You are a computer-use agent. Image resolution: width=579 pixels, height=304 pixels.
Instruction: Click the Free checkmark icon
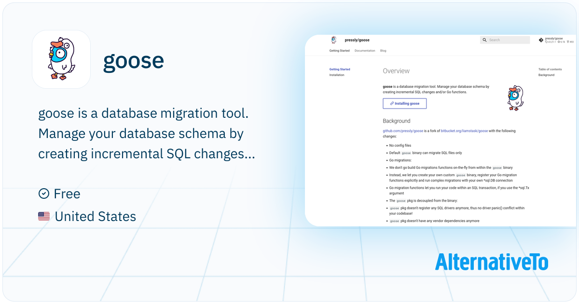[x=44, y=193]
